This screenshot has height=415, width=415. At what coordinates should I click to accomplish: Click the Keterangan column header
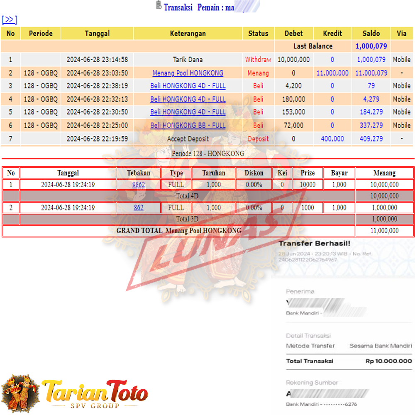188,34
